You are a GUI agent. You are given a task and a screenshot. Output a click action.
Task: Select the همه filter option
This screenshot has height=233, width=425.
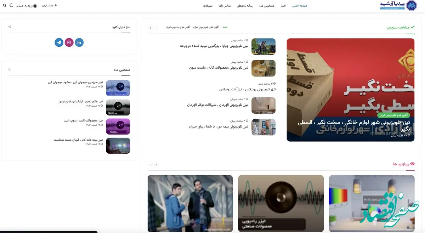(x=225, y=27)
